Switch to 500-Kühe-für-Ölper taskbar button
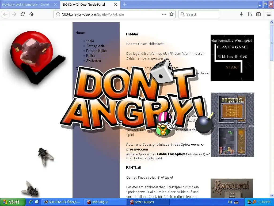This screenshot has width=274, height=206. click(x=62, y=202)
